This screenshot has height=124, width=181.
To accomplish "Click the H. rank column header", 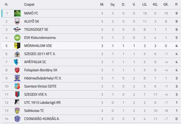I will 7,5.
